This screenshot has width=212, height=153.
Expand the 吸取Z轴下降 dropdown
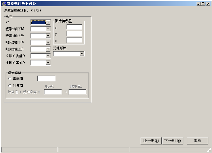tap(40, 29)
